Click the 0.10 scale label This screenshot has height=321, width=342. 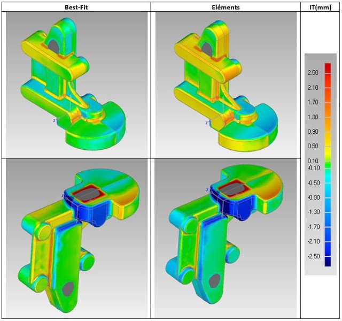pos(313,161)
